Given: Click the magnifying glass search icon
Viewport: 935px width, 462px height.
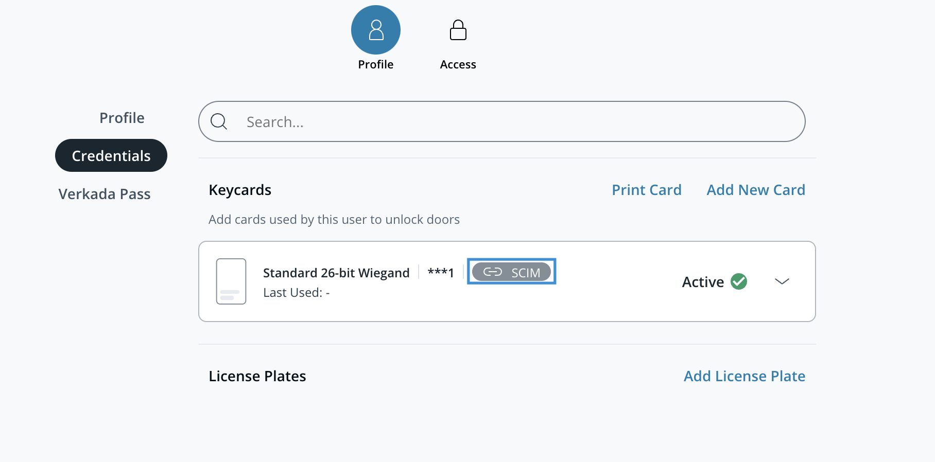Looking at the screenshot, I should 219,121.
